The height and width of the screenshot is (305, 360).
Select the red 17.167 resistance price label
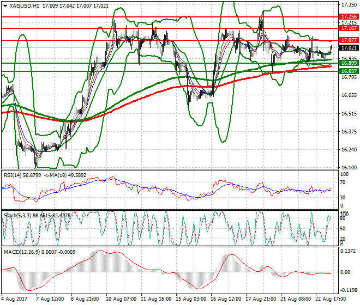[349, 28]
